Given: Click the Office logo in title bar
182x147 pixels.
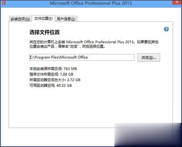Looking at the screenshot, I should [x=4, y=3].
